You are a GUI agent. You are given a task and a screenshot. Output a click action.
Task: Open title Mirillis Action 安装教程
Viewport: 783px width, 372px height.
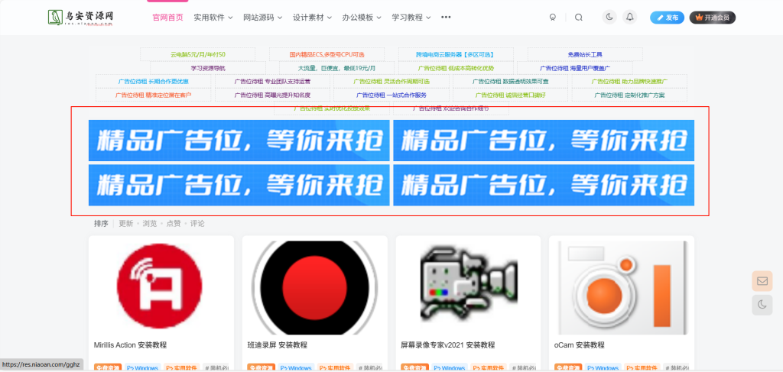pos(130,345)
